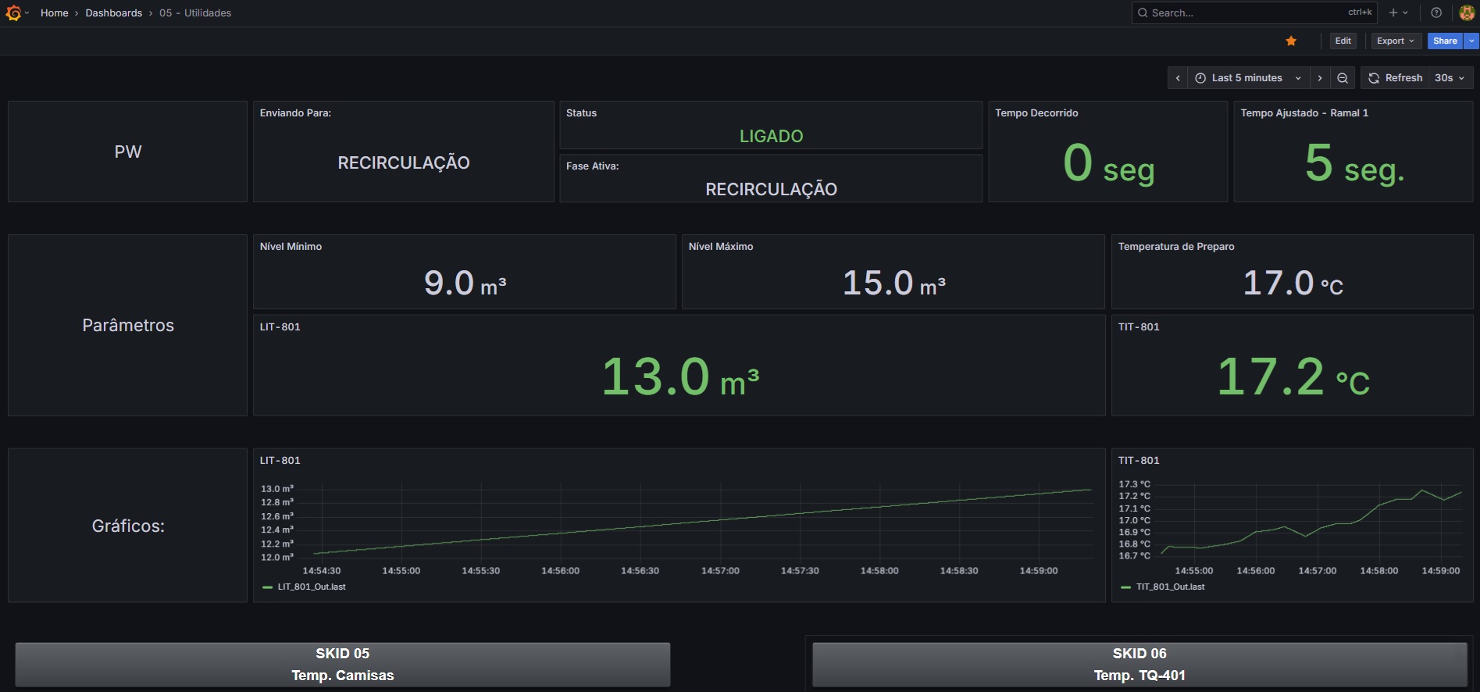Viewport: 1480px width, 692px height.
Task: Click the green TIT_801_Out.last legend color line
Action: pos(1125,587)
